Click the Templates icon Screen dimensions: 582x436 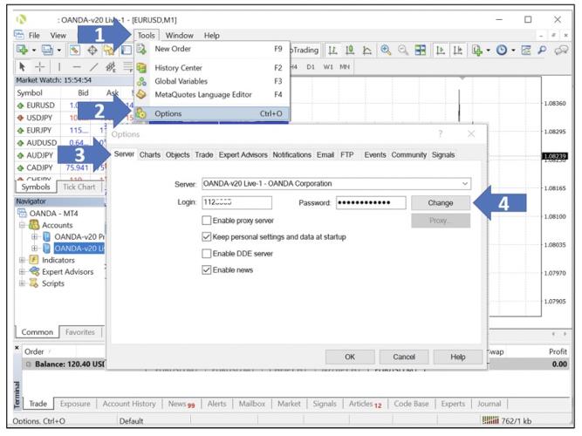coord(526,50)
